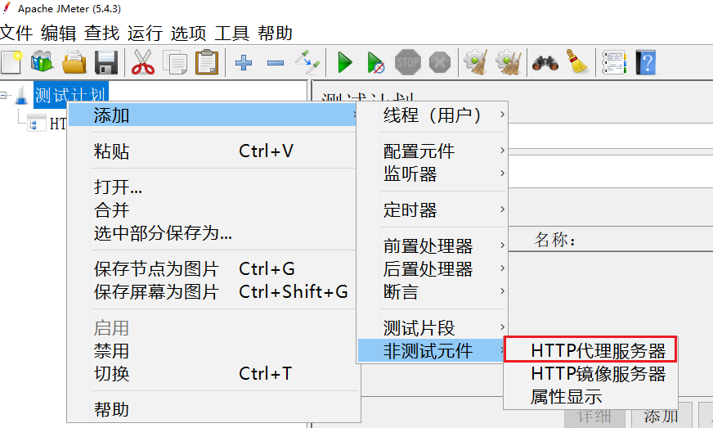Click the JMeter feather logo in title bar
Viewport: 713px width, 428px height.
(7, 8)
